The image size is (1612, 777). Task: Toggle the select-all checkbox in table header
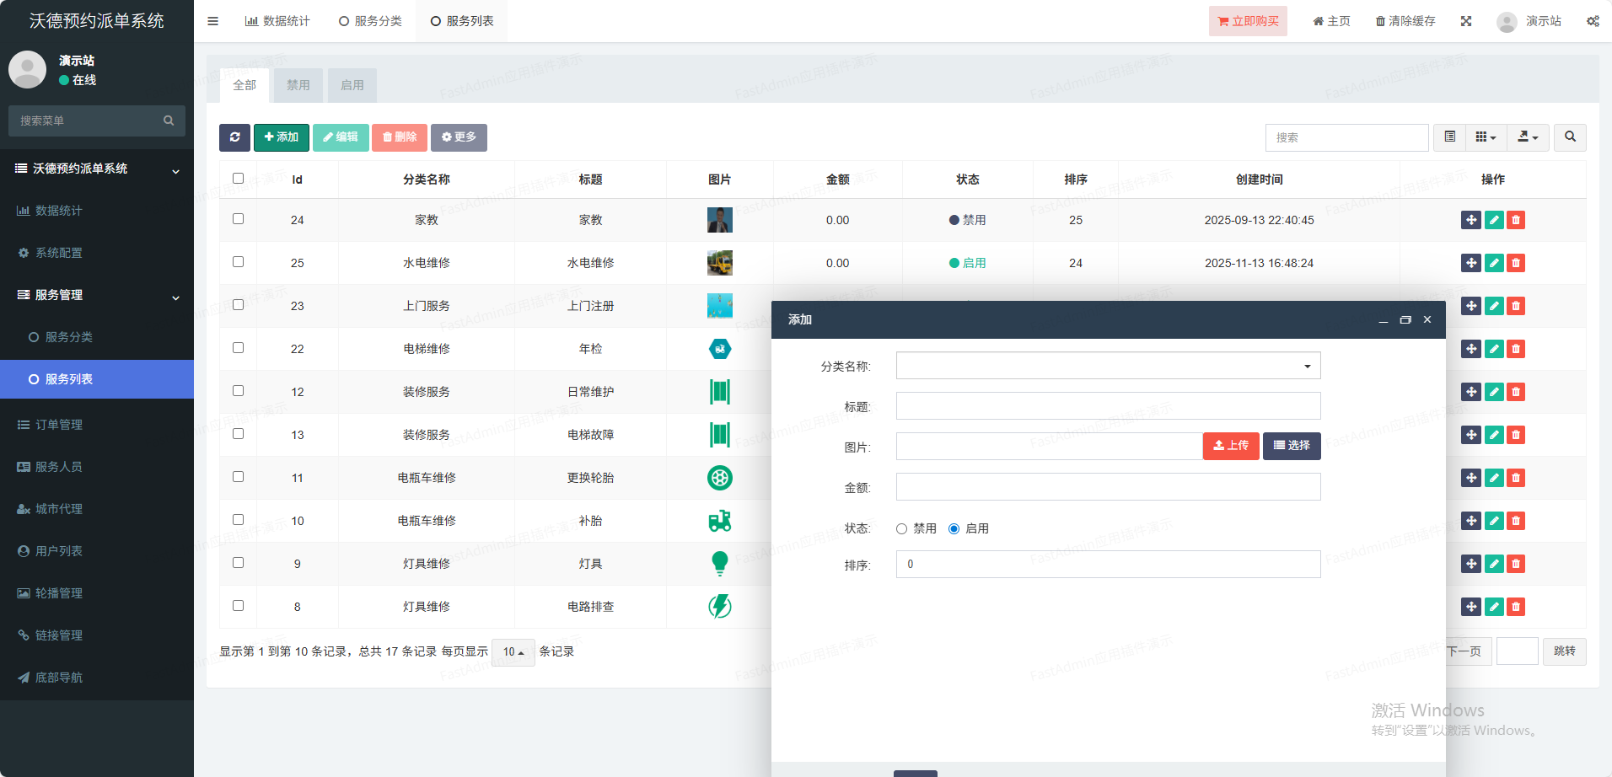[238, 179]
